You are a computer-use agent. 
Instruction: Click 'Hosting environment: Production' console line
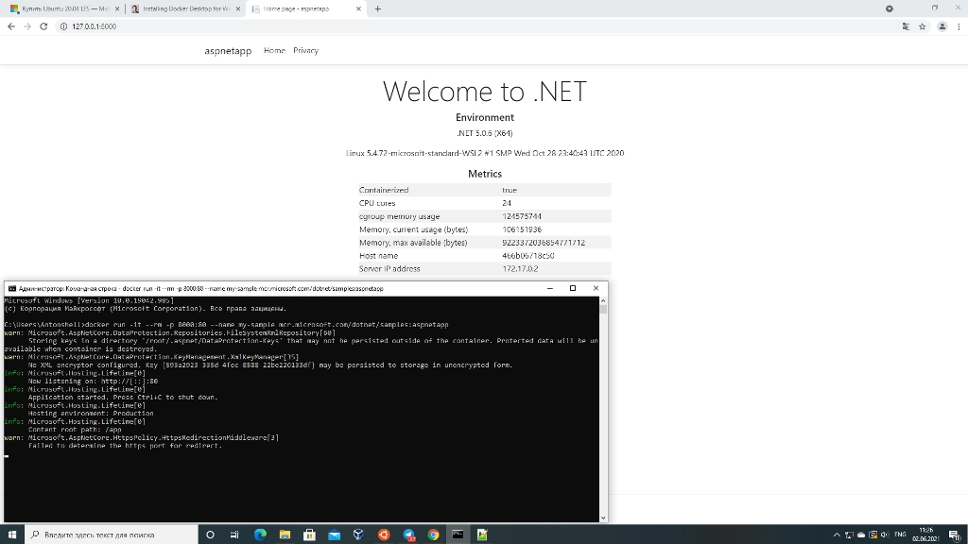91,414
